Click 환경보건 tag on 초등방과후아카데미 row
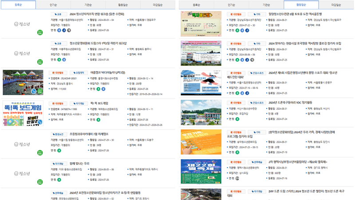Image resolution: width=355 pixels, height=200 pixels. 59,134
